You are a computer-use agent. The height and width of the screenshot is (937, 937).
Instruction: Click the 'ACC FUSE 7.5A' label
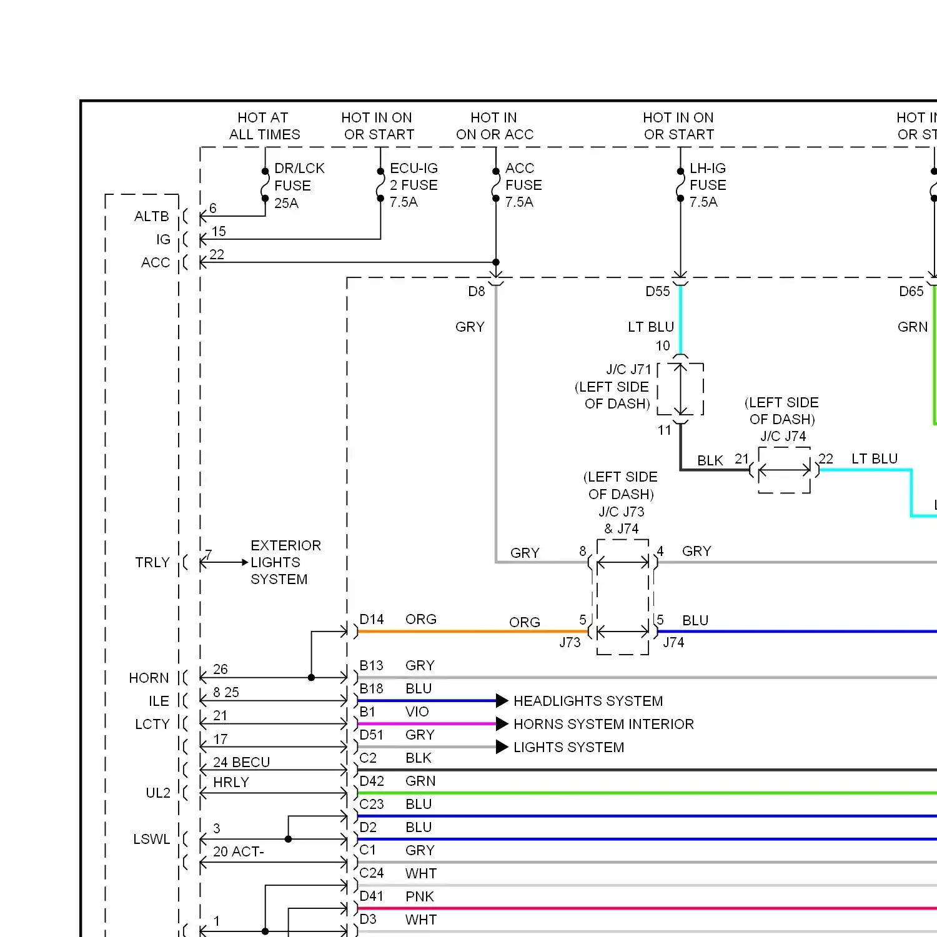tap(523, 185)
